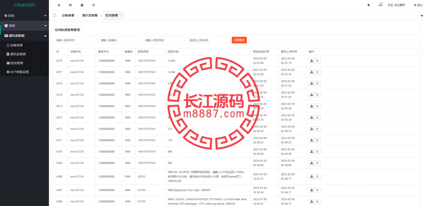Delete SMS record ID 4367
Image resolution: width=423 pixels, height=206 pixels.
317,190
